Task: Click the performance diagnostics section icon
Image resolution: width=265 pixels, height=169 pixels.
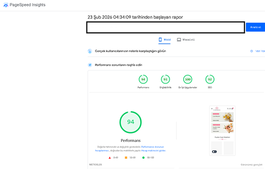Action: coord(90,65)
